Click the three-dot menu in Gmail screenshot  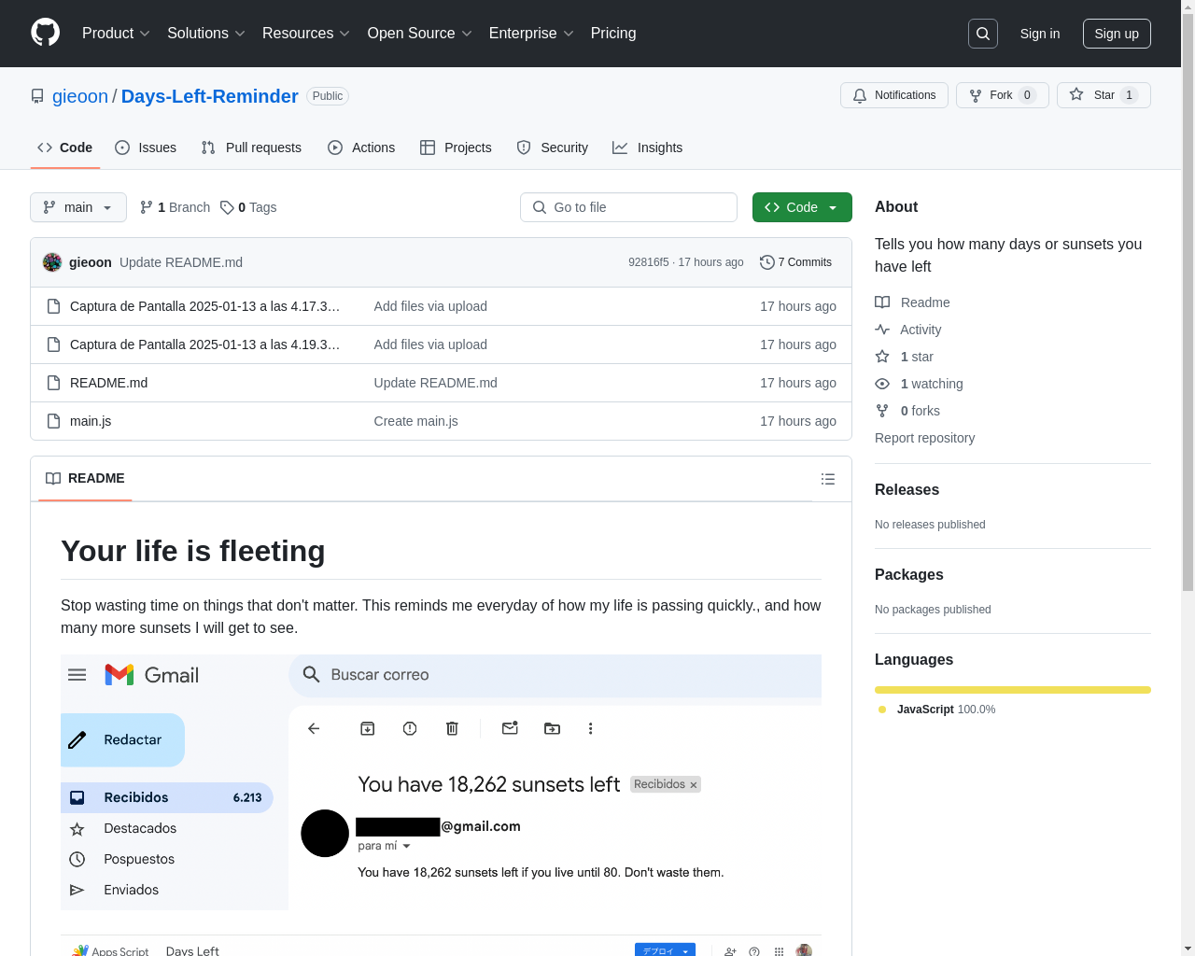click(x=590, y=728)
